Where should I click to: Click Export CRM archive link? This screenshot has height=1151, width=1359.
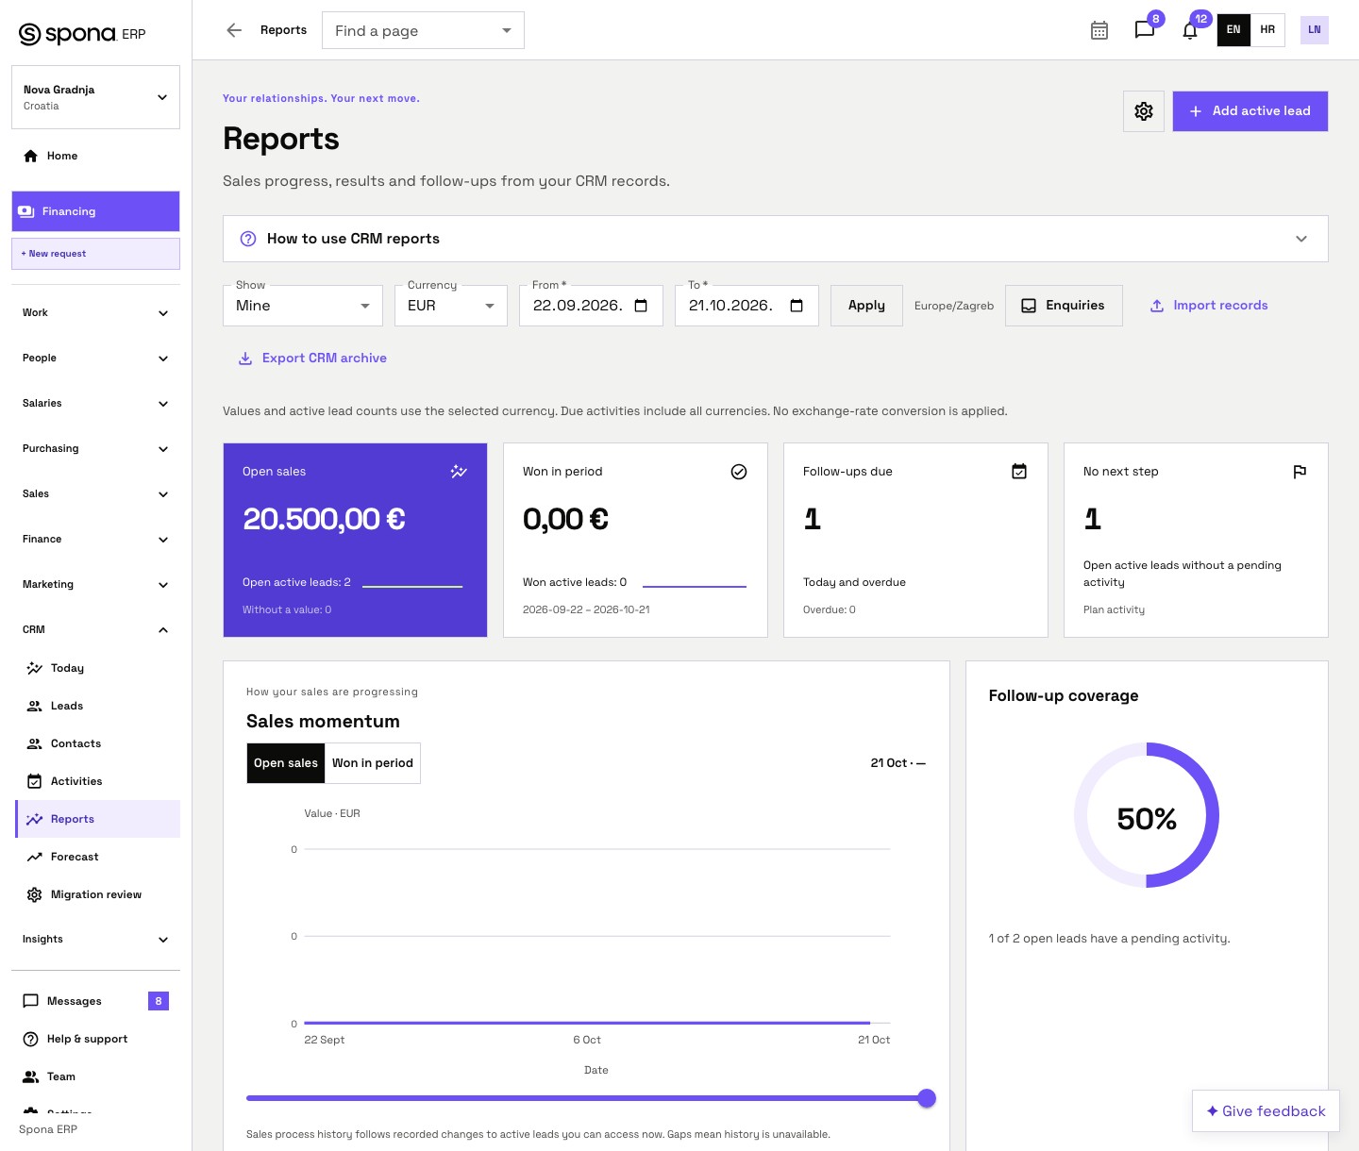[x=312, y=359]
